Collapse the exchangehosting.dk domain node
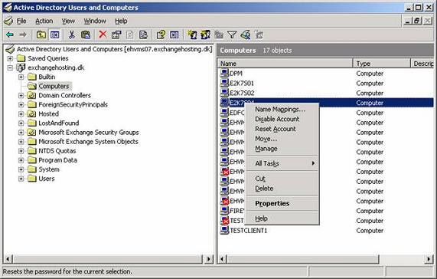The image size is (437, 279). (x=10, y=67)
